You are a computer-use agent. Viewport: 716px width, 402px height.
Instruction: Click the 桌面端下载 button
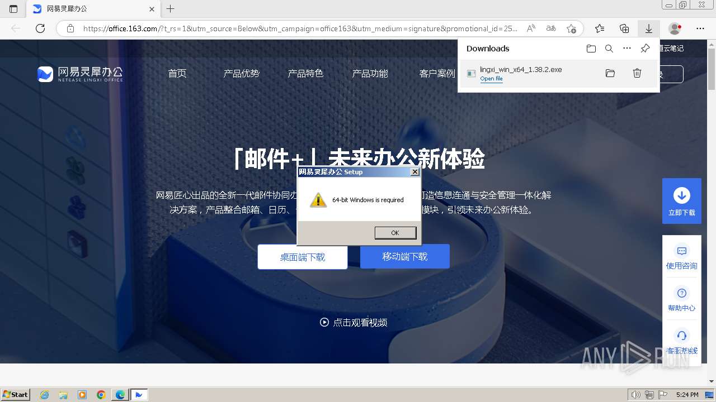click(303, 257)
